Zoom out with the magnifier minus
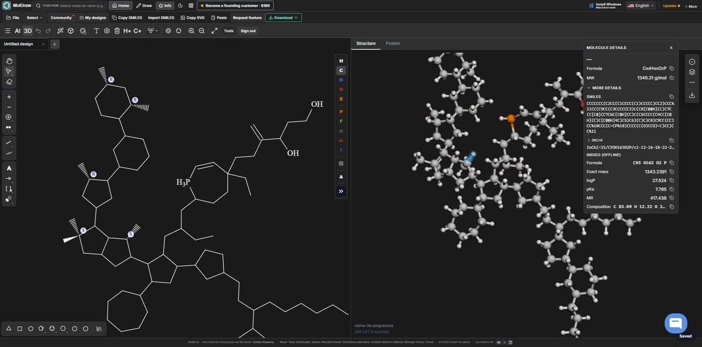 click(x=202, y=31)
